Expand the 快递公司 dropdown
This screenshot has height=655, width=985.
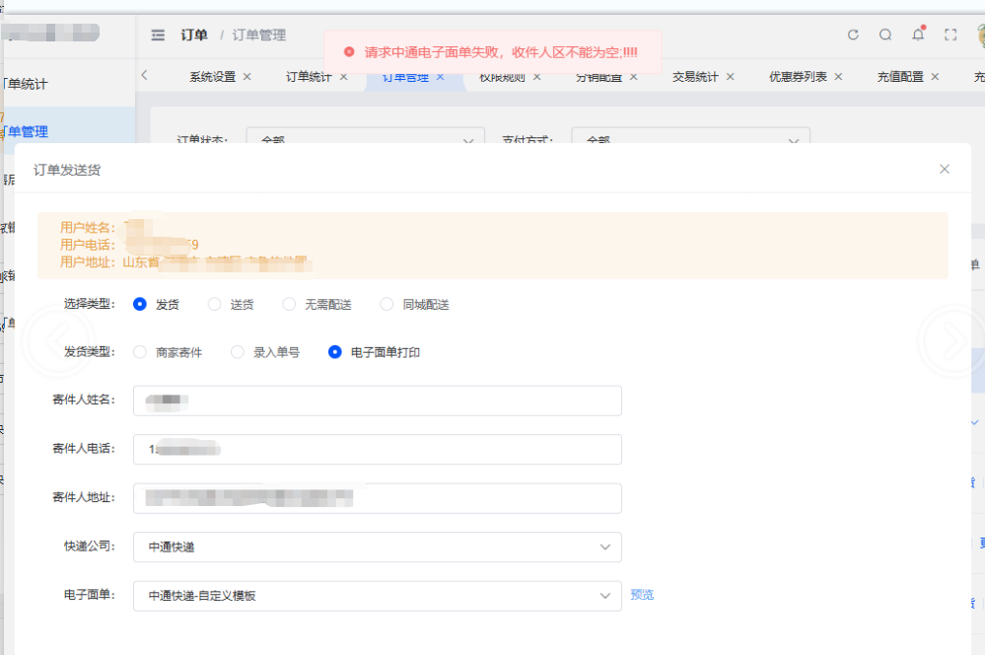[377, 546]
